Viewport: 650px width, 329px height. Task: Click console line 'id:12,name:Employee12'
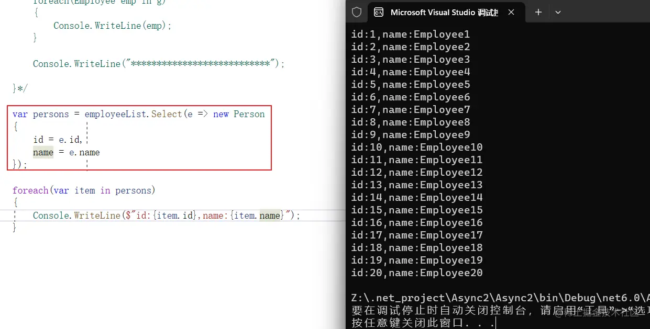[x=417, y=173]
